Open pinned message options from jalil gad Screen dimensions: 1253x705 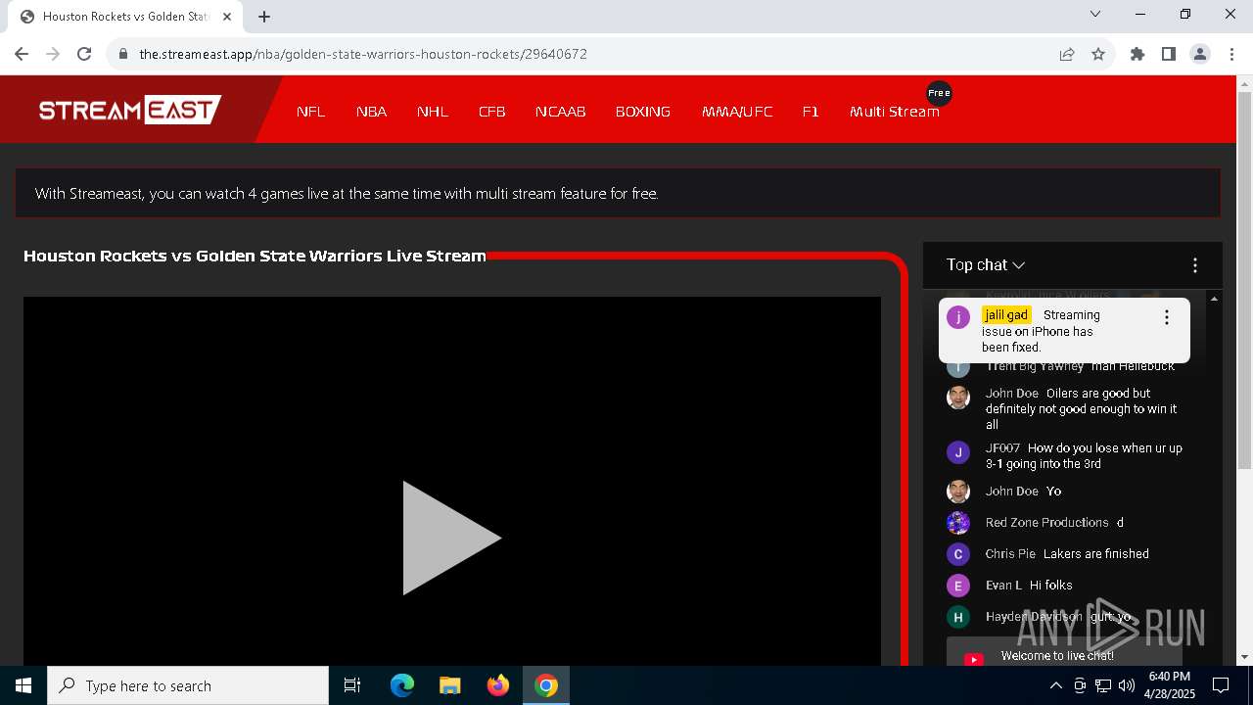pos(1166,317)
